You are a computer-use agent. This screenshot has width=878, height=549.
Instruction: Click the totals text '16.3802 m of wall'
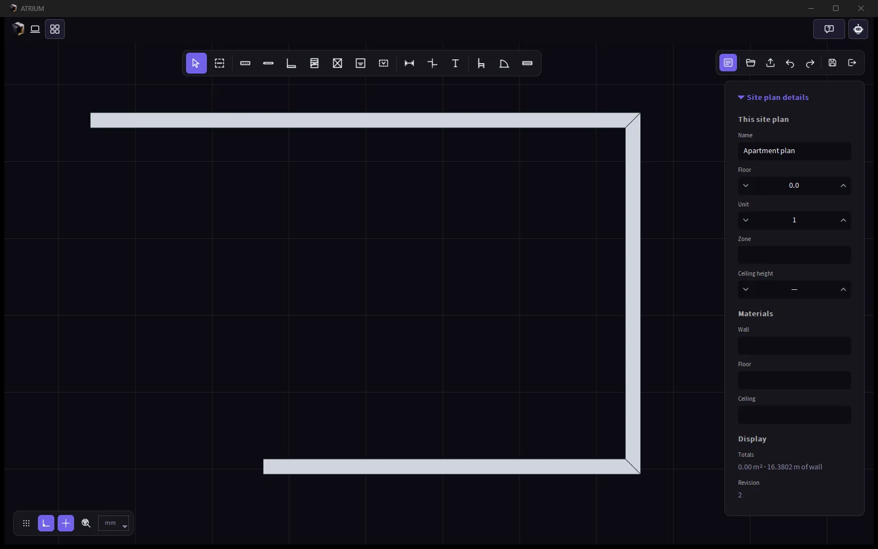point(795,467)
